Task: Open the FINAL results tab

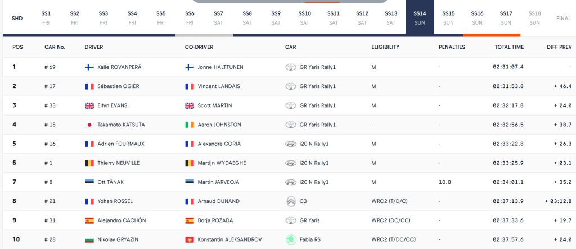Action: 563,18
